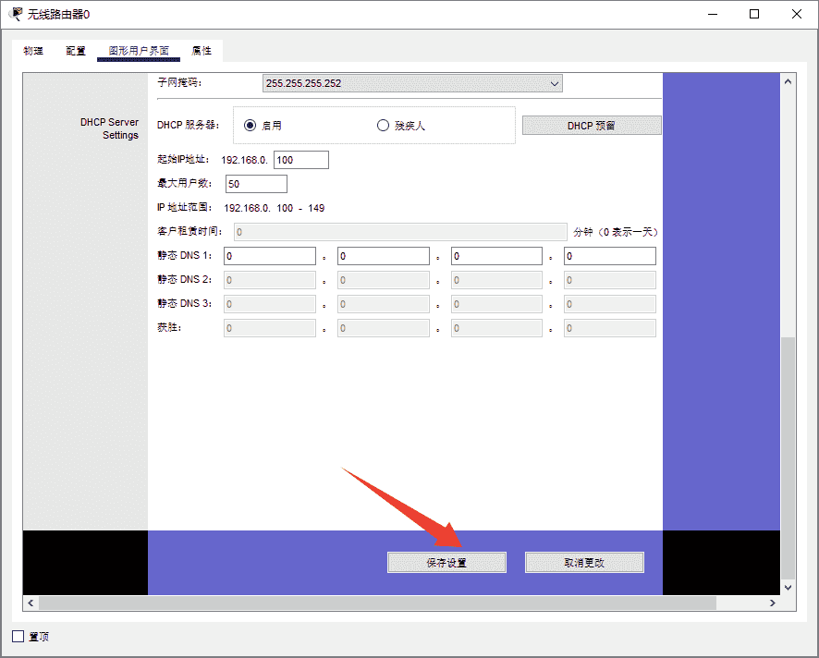Click the 起始IP地址 input field
Screen dimensions: 819x658
(301, 160)
